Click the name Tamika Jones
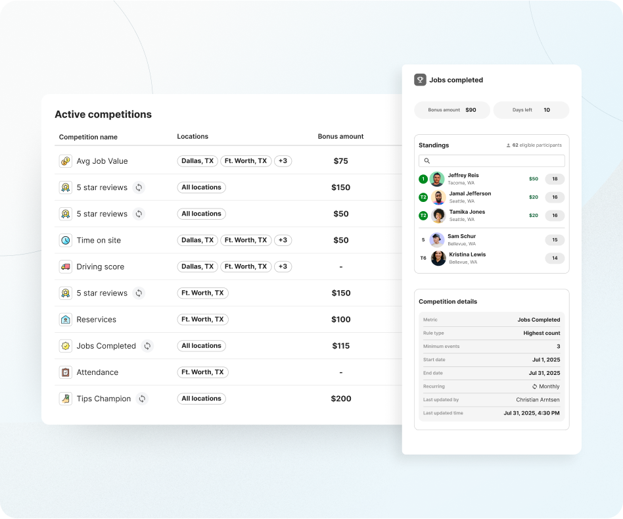This screenshot has height=519, width=623. point(467,212)
